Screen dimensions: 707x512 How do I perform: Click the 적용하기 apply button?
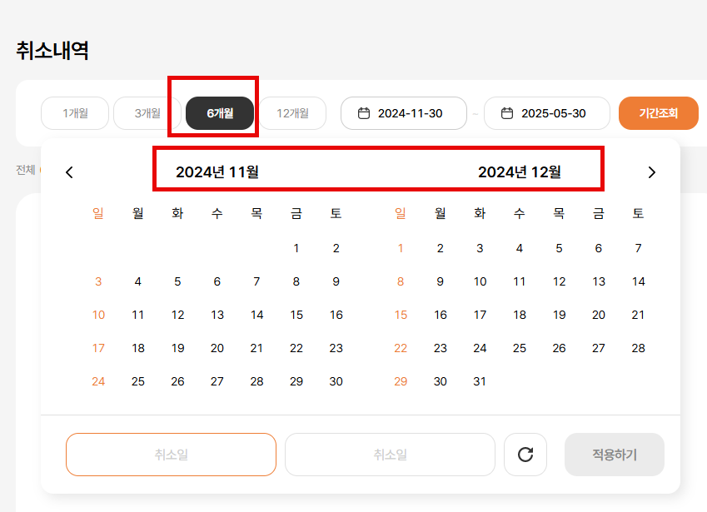[614, 455]
